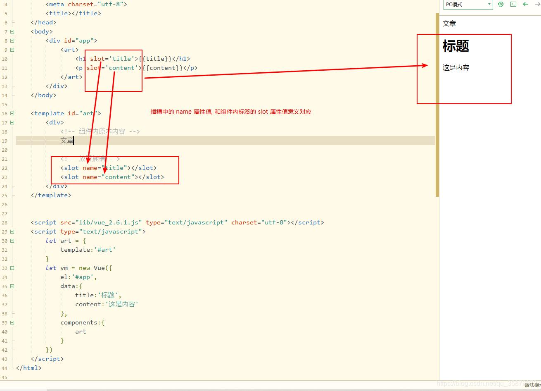Collapse the template fold at line 16

click(x=12, y=113)
